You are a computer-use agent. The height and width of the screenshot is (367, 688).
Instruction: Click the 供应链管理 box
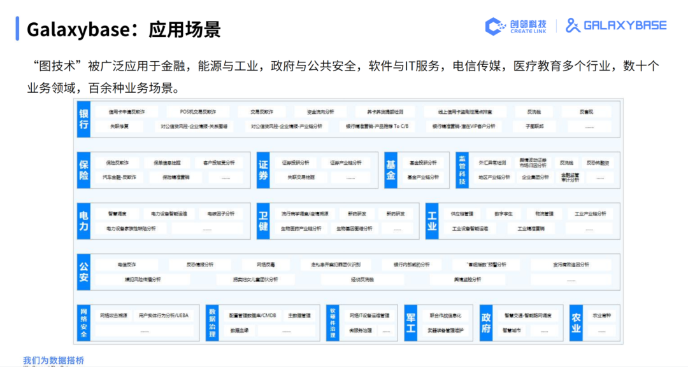tap(462, 214)
